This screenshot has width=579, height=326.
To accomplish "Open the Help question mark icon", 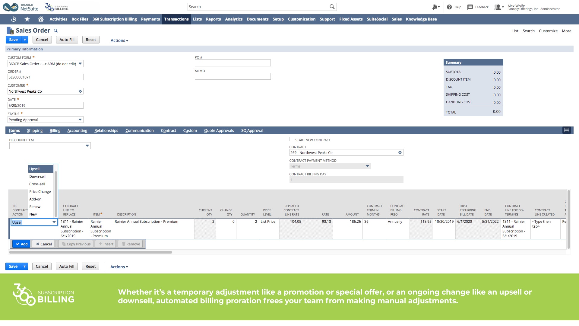I will 449,7.
